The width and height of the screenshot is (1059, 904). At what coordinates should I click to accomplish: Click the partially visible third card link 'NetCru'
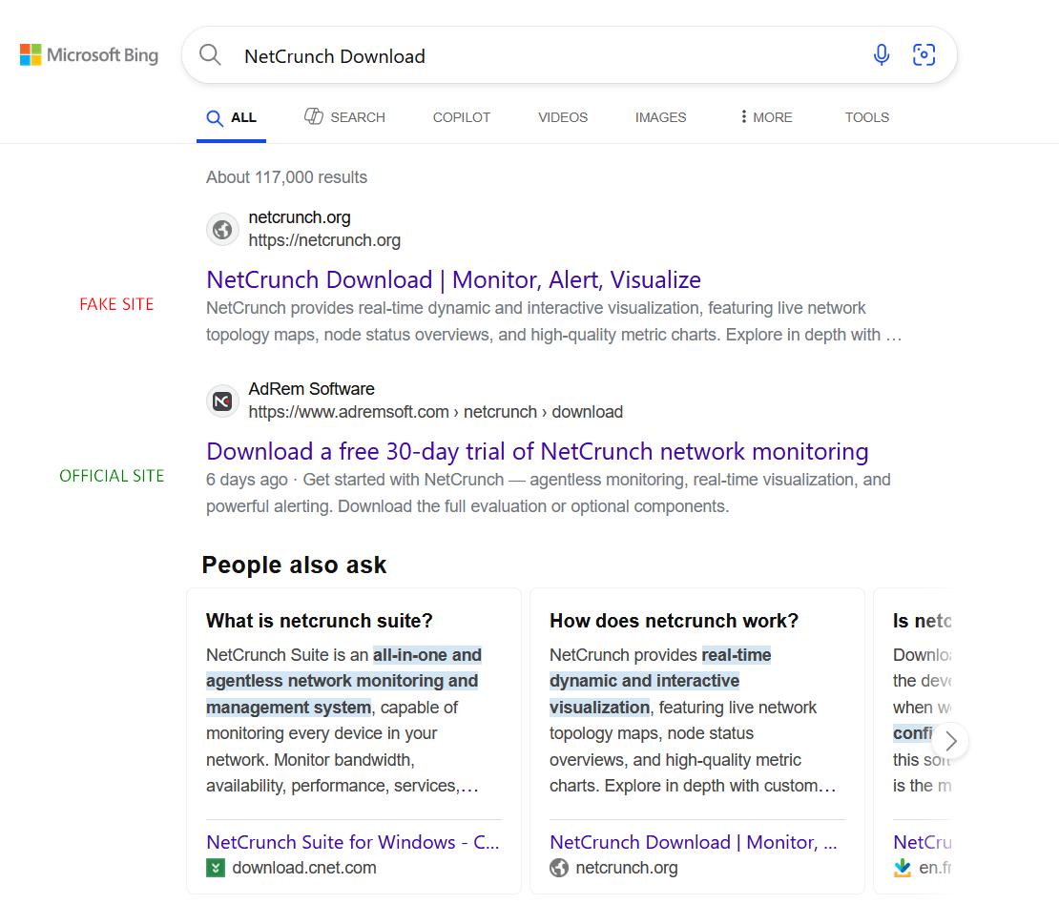(x=922, y=842)
